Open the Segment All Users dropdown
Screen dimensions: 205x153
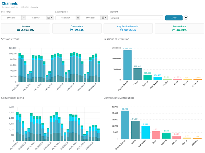pos(136,18)
